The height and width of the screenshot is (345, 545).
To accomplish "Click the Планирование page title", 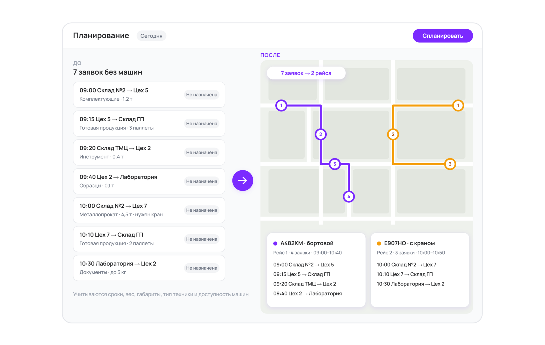I will tap(101, 36).
